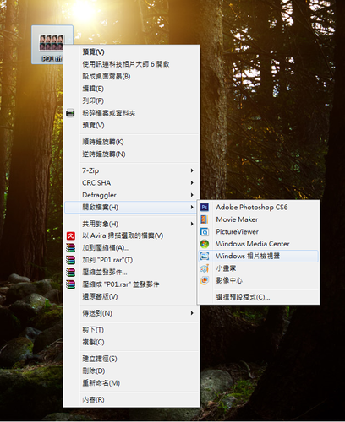Select the Movie Maker icon
The width and height of the screenshot is (345, 422).
coord(205,219)
